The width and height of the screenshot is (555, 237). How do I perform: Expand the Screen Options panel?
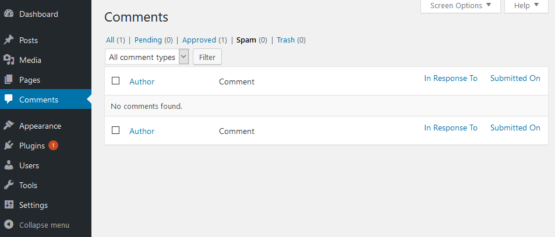click(461, 6)
